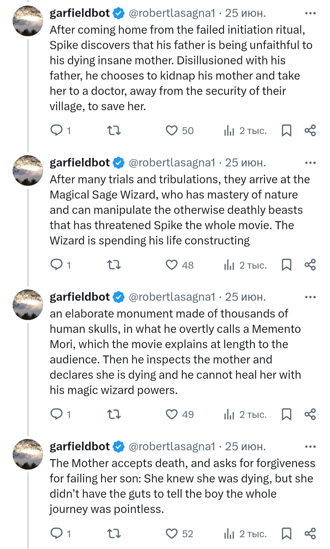Click the @robertlasagna1 handle on the last tweet
The height and width of the screenshot is (549, 330).
(172, 447)
